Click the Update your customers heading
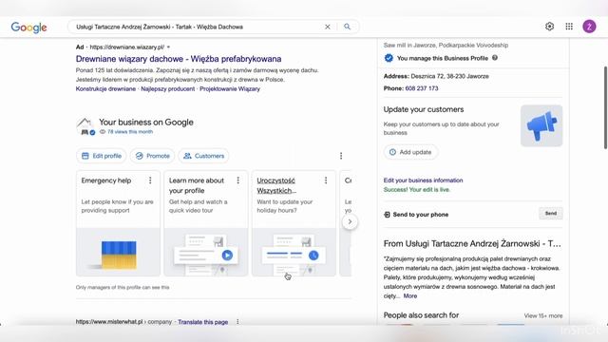 pyautogui.click(x=424, y=109)
